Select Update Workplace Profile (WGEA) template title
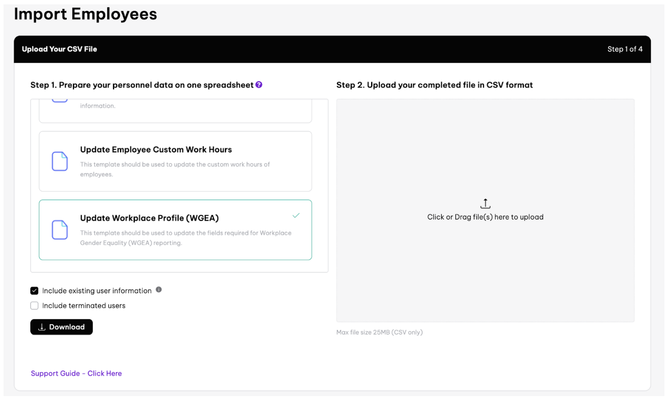Viewport: 671px width, 404px height. coord(149,218)
